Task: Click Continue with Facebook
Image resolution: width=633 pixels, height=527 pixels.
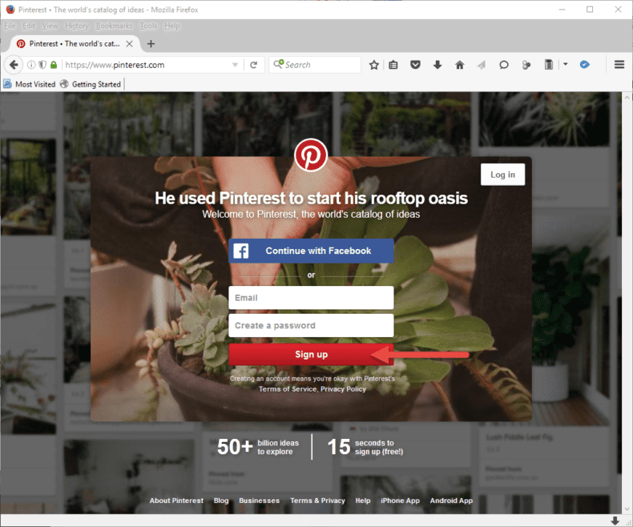Action: pyautogui.click(x=311, y=251)
